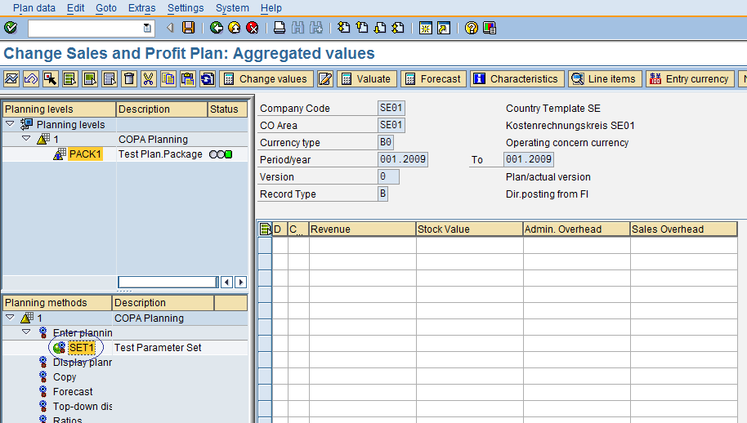
Task: Click the Cut scissors icon
Action: (149, 78)
